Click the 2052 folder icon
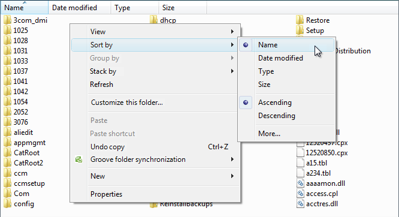Viewport: 399px width, 217px height. click(7, 112)
